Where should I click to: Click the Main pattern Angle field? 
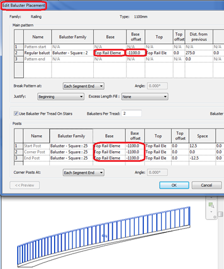157,86
